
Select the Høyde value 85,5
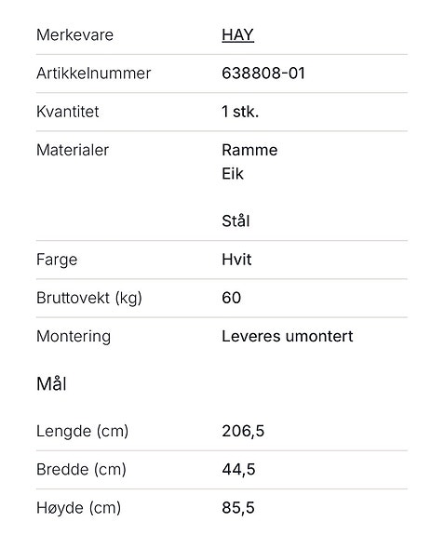pos(238,508)
